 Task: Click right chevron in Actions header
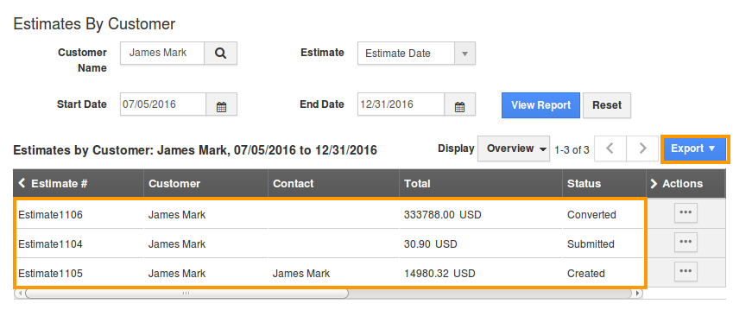(654, 184)
